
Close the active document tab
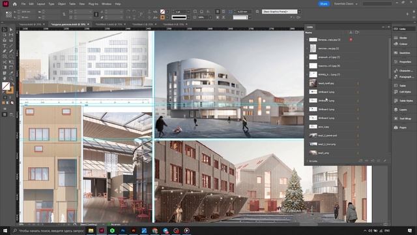88,24
